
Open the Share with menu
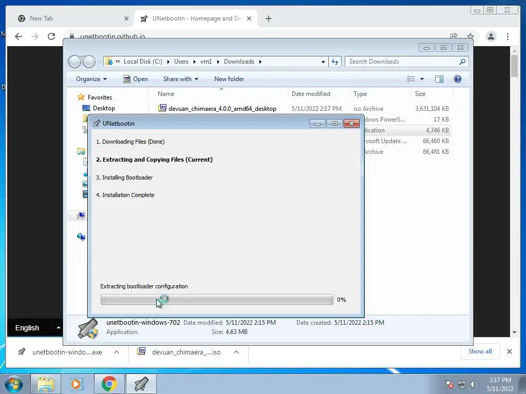pyautogui.click(x=180, y=79)
